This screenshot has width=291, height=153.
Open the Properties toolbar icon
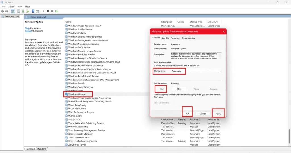[18, 11]
